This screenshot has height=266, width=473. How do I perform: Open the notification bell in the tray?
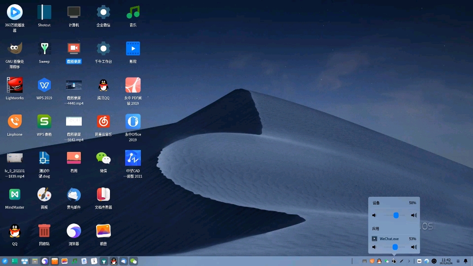(466, 261)
